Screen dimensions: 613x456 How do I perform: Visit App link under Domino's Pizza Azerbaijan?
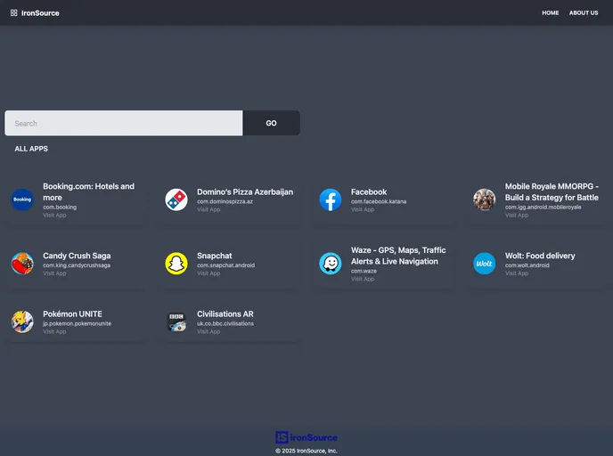(208, 209)
